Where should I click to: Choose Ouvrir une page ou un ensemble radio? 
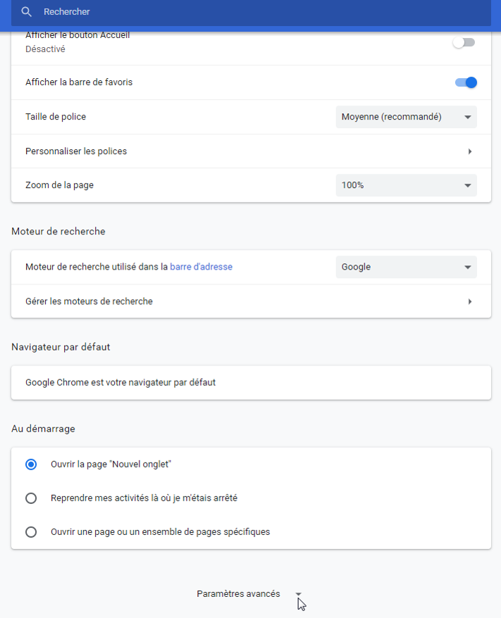click(x=31, y=532)
